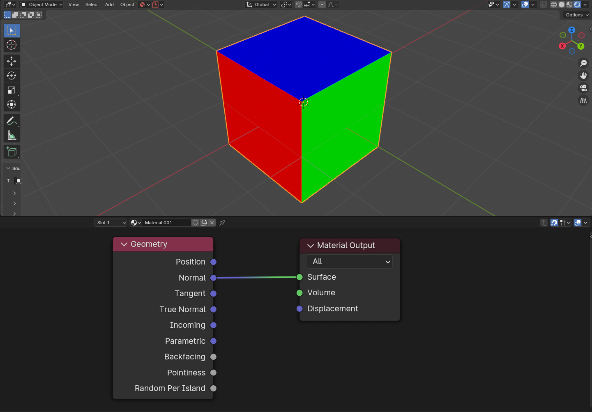Click the Zoom view magnifier icon

[583, 63]
